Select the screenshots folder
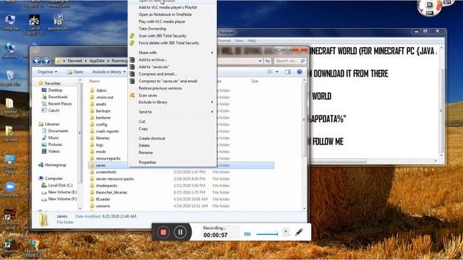Viewport: 463px width, 260px height. click(106, 172)
